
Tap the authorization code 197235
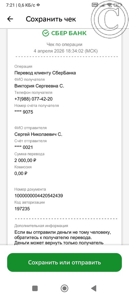click(x=22, y=209)
